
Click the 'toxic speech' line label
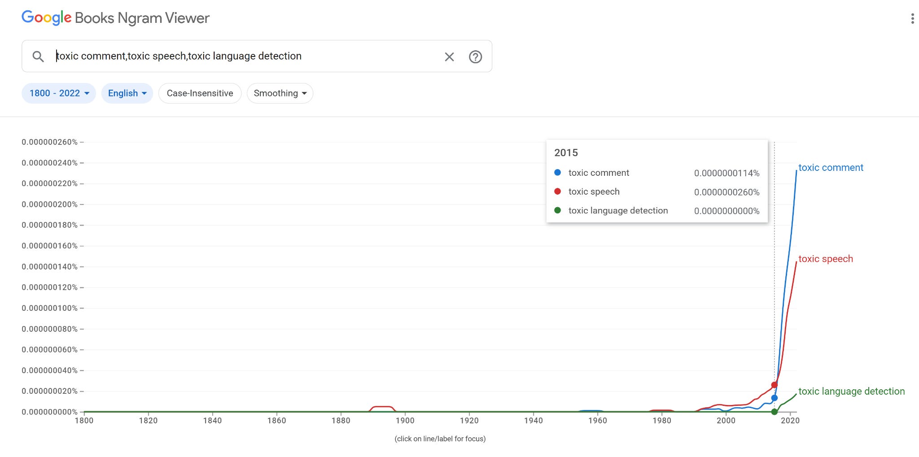[x=826, y=259]
